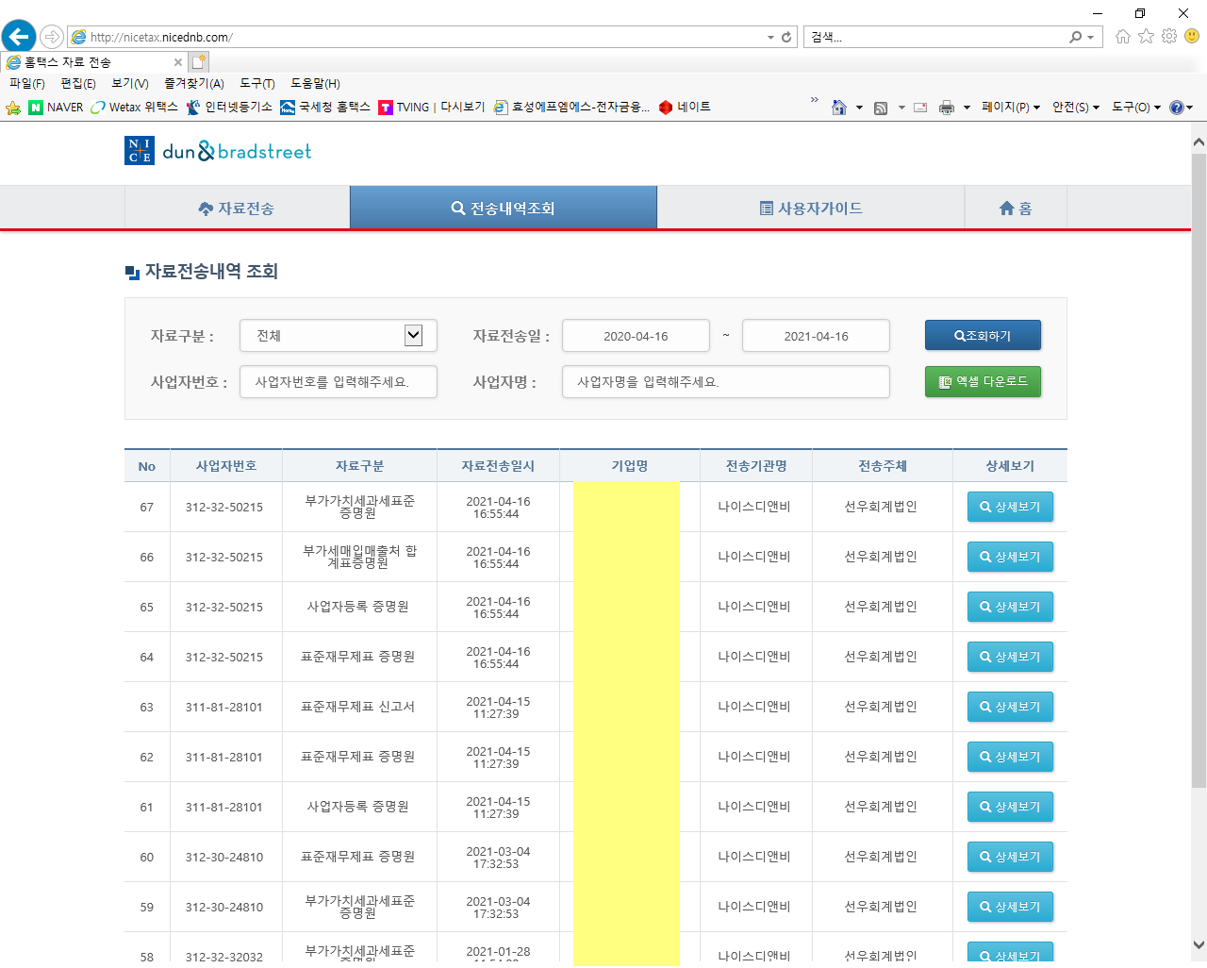The height and width of the screenshot is (968, 1207).
Task: Switch to the 자료전송 tab
Action: (237, 209)
